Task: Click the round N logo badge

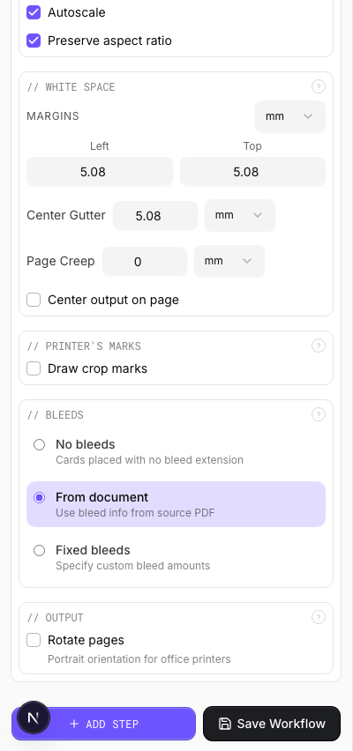Action: [x=34, y=718]
